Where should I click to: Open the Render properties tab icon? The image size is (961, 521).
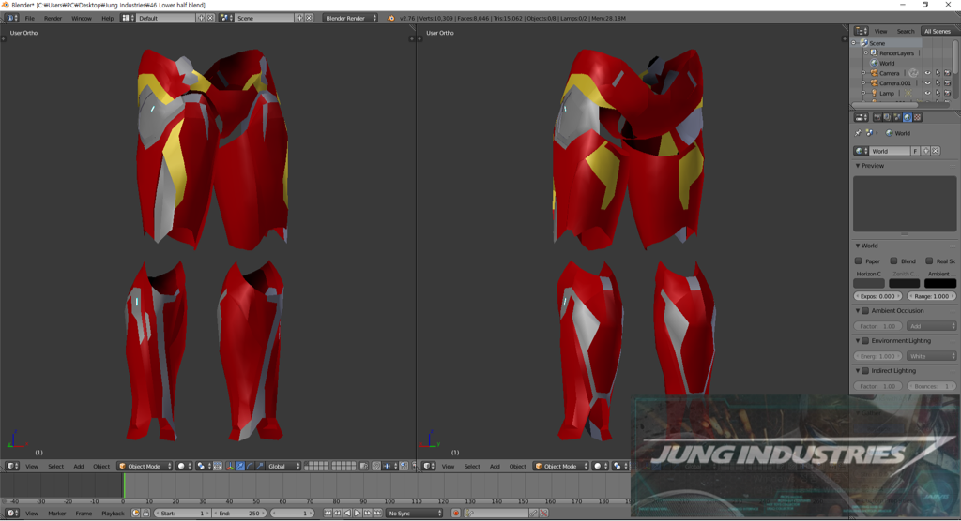877,117
